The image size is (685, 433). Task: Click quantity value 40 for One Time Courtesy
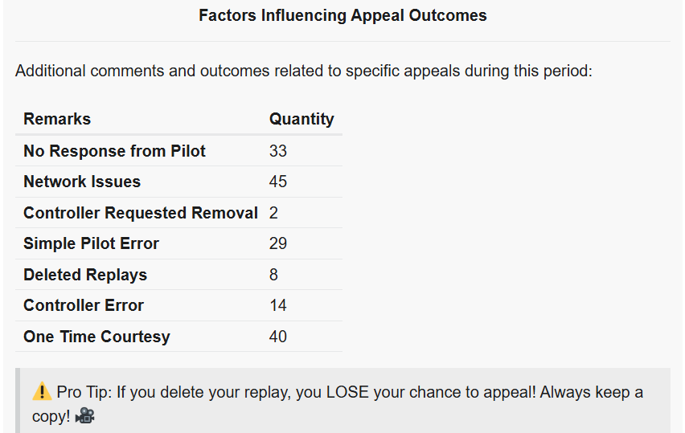point(278,337)
